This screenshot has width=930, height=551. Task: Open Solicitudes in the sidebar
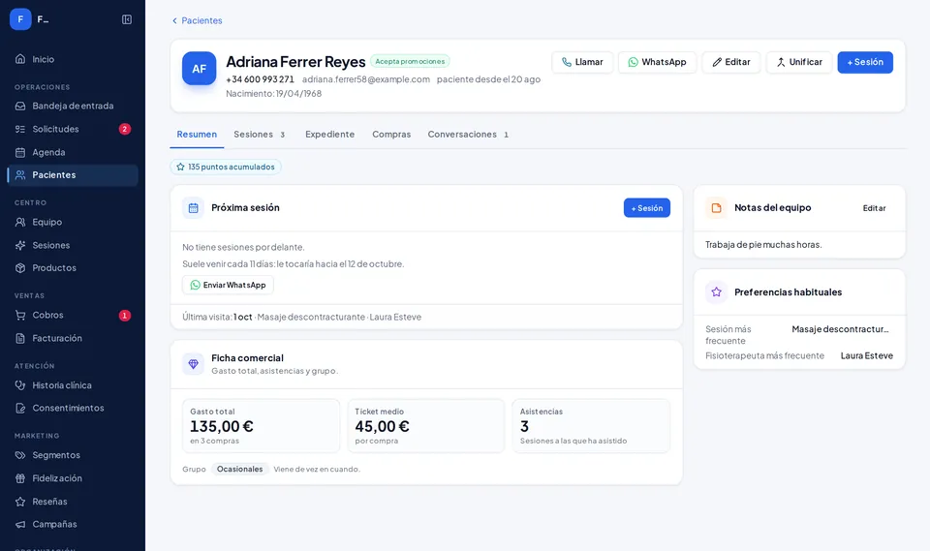click(73, 129)
